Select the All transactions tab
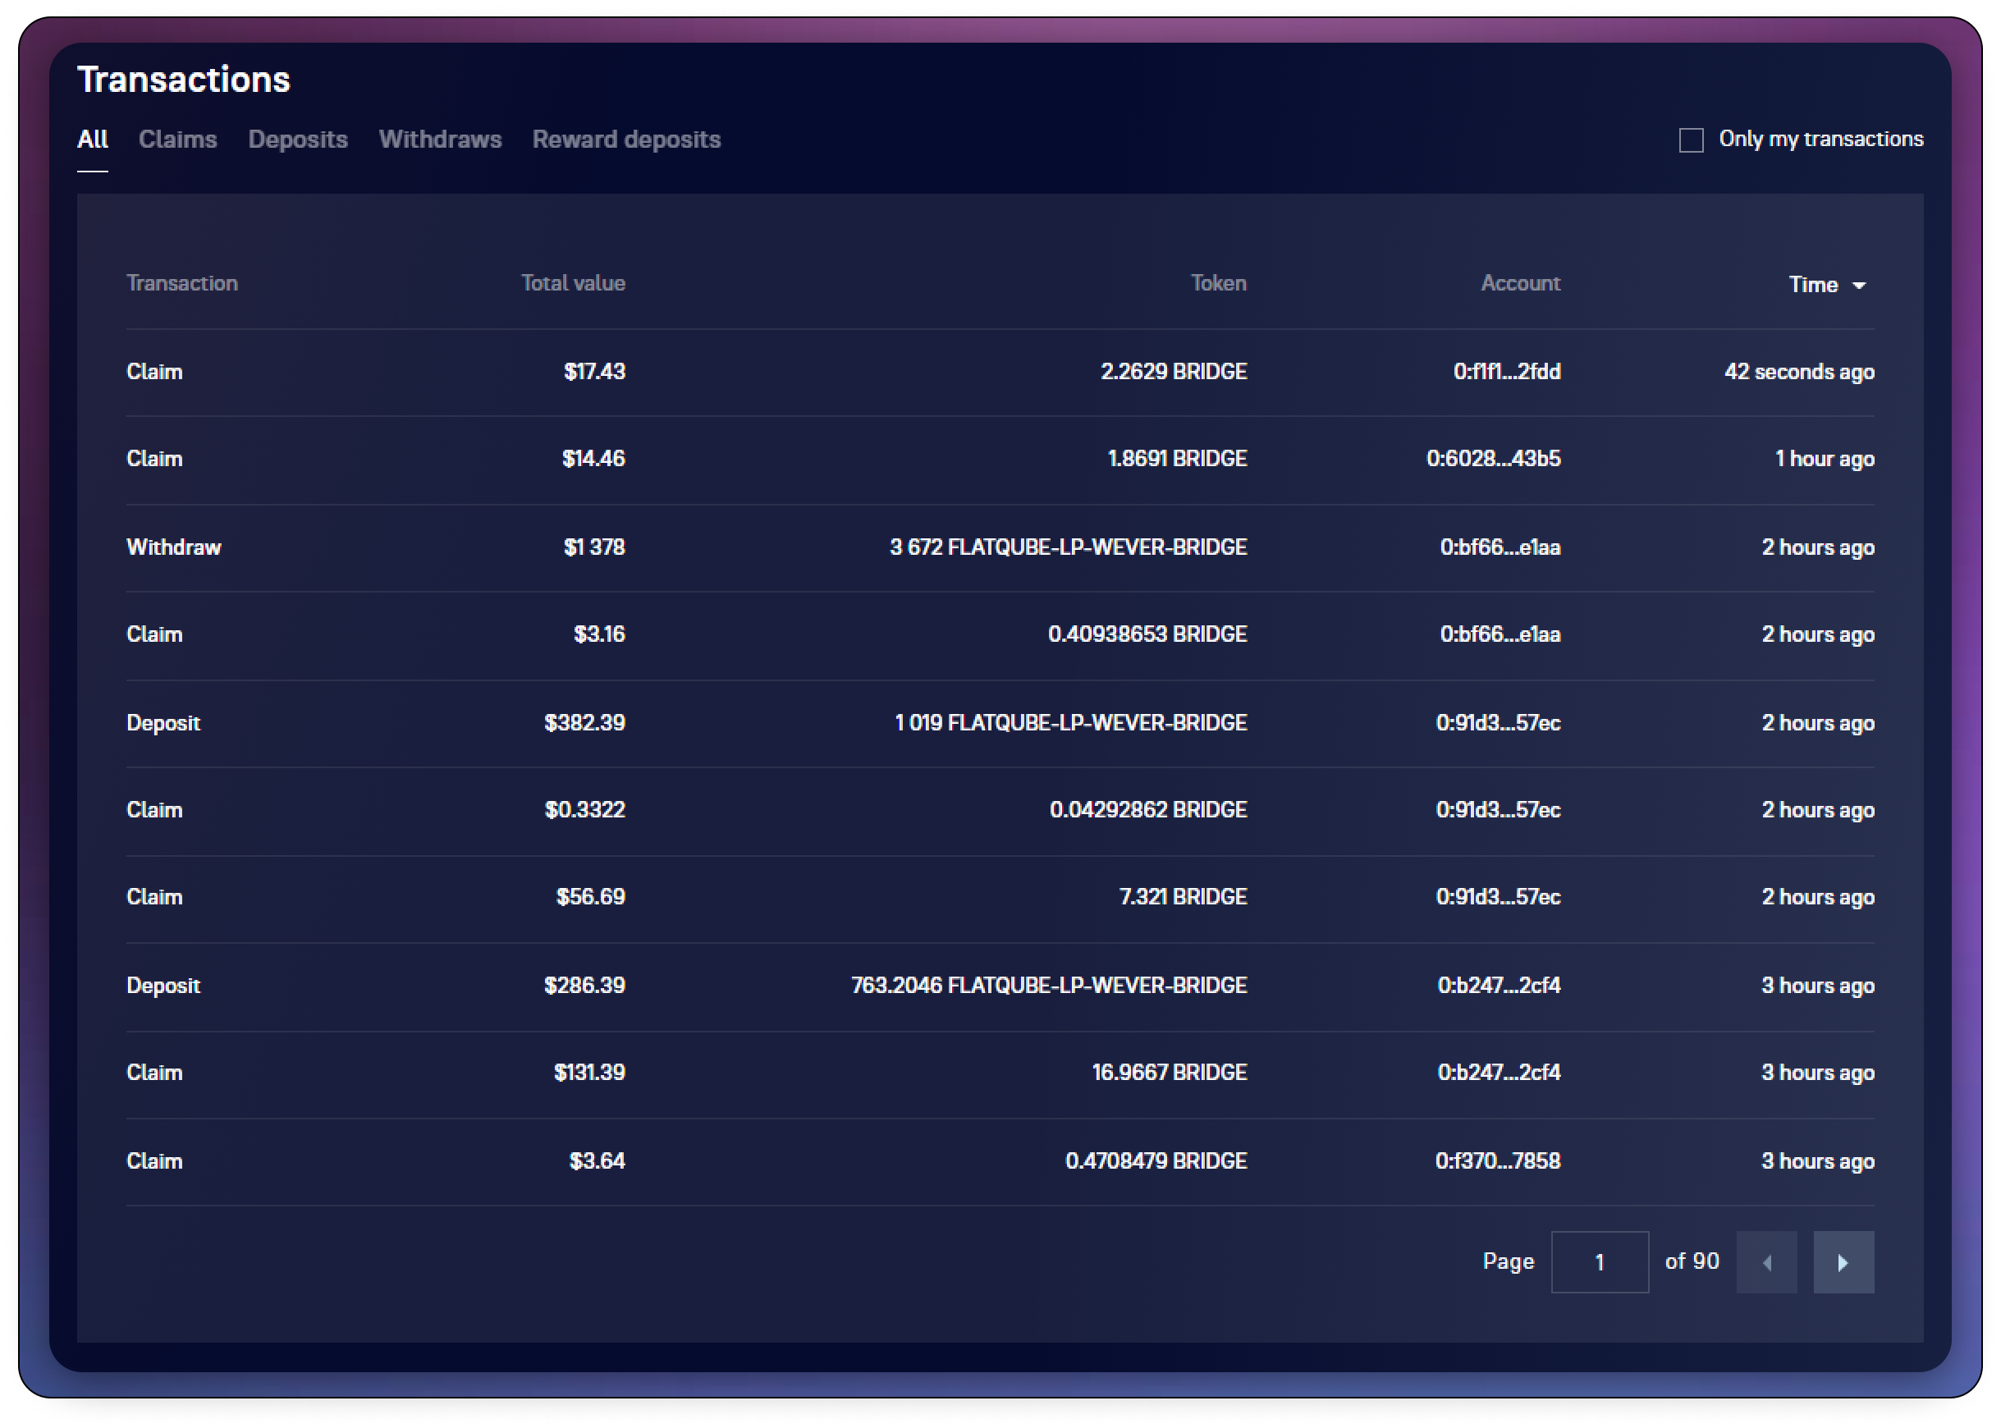 (92, 139)
